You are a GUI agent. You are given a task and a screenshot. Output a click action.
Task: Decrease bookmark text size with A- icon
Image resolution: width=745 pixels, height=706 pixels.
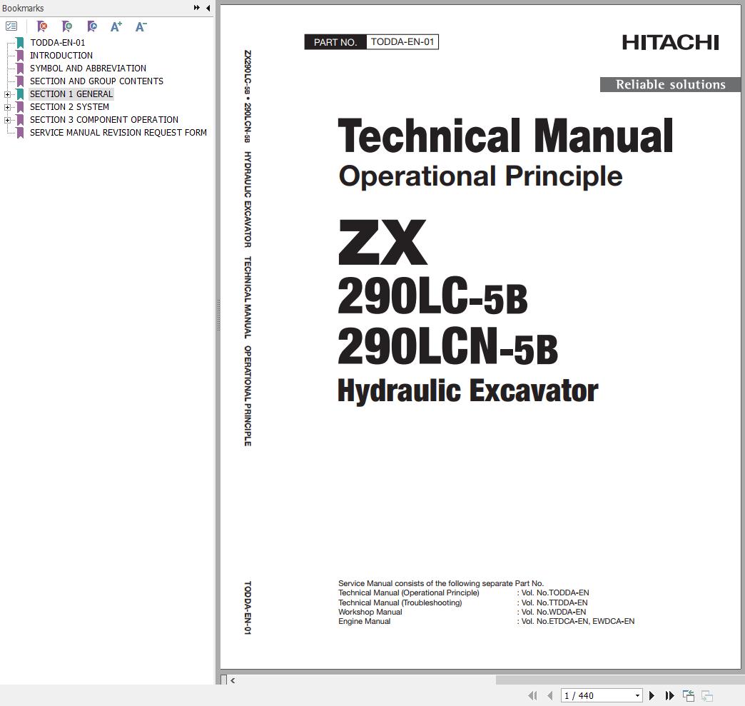[x=141, y=26]
